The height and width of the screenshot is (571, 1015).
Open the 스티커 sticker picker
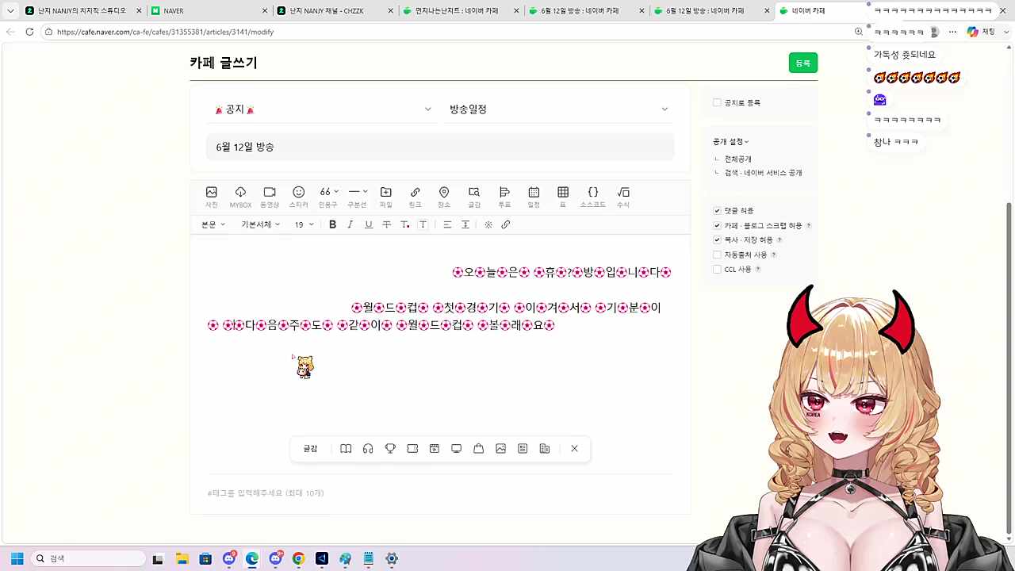(298, 197)
